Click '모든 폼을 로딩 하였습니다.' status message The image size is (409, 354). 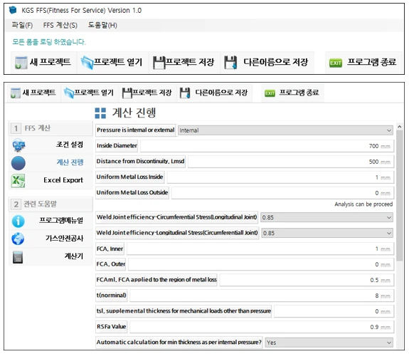coord(49,42)
